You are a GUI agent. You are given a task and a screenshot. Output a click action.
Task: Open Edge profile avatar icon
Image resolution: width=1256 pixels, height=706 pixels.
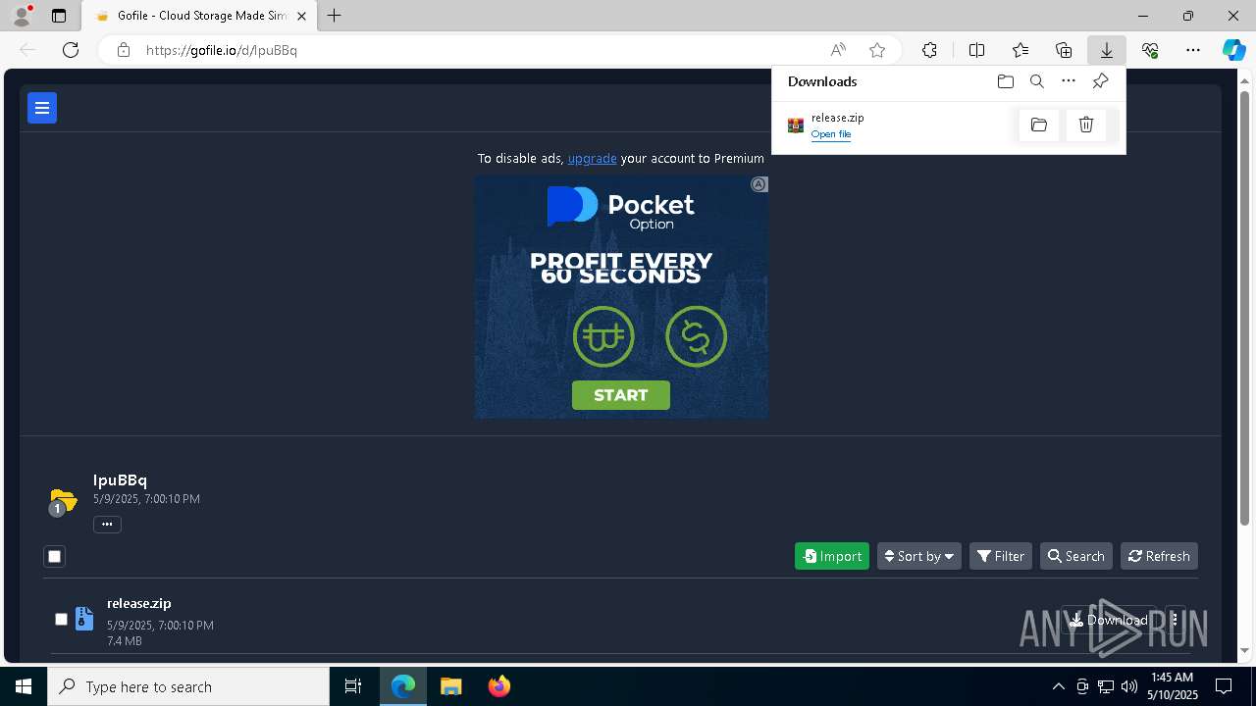pyautogui.click(x=22, y=16)
